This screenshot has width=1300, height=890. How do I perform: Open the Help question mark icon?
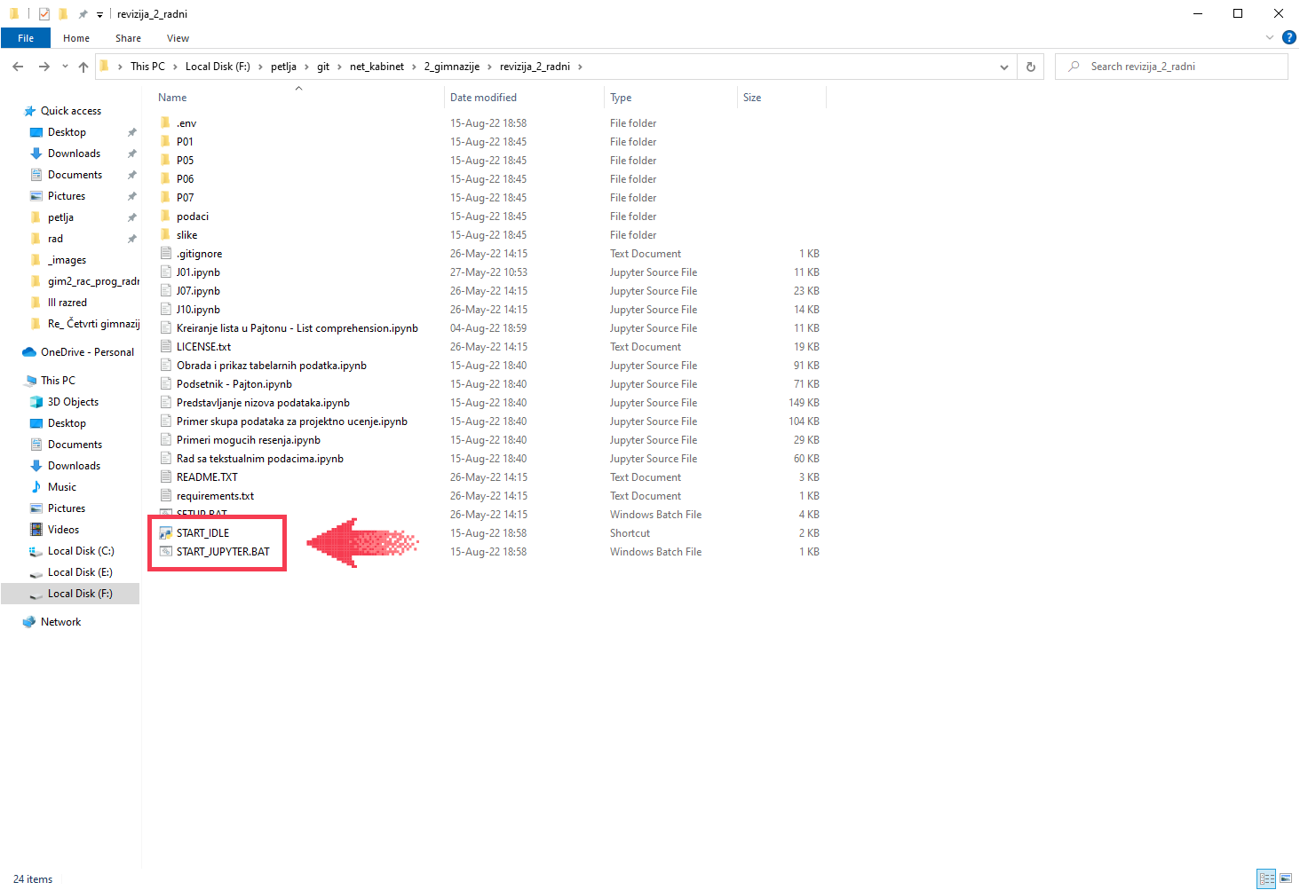pyautogui.click(x=1288, y=37)
